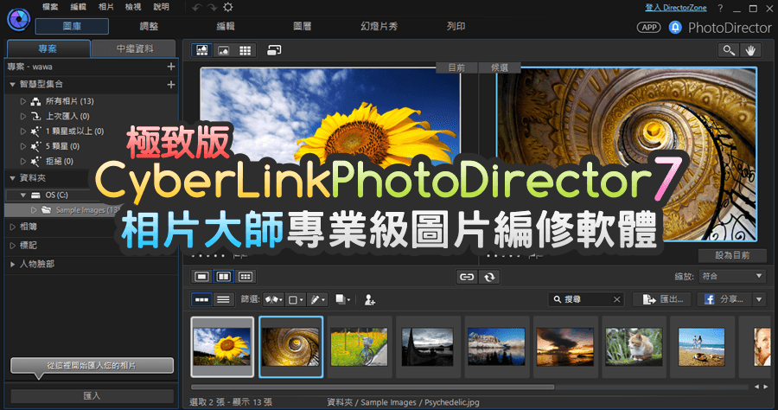Switch browser to list view

pyautogui.click(x=223, y=299)
